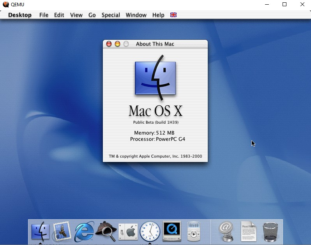The image size is (311, 245).
Task: Launch the Mail stamp icon in dock
Action: [x=62, y=232]
